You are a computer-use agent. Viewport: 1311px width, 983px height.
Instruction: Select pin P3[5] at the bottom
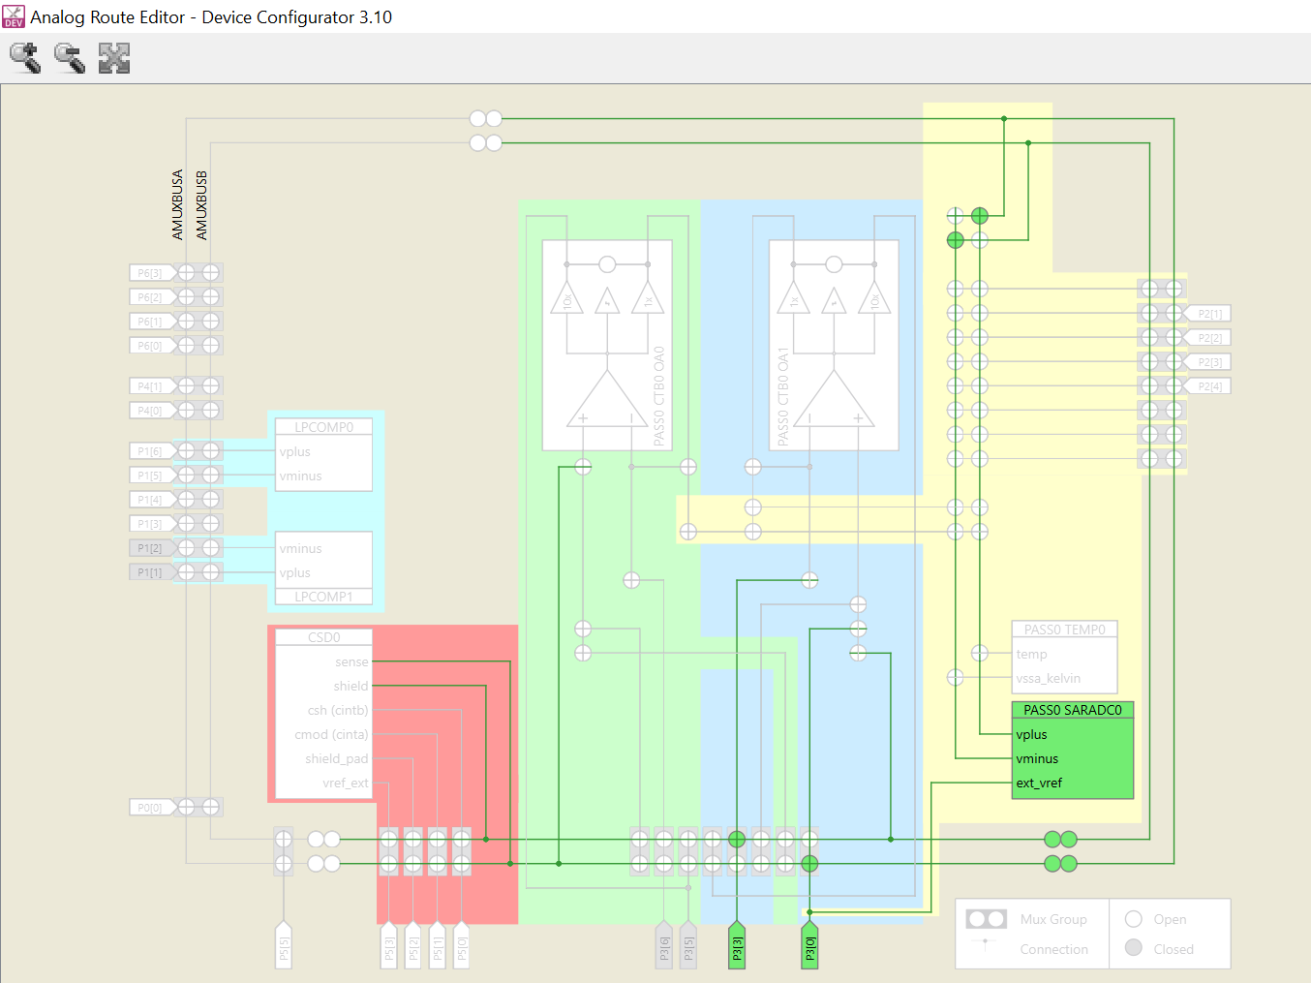pyautogui.click(x=688, y=944)
